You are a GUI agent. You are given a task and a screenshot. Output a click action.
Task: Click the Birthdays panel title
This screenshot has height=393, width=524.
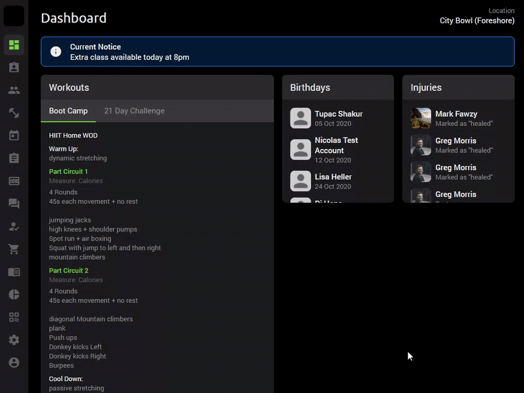tap(310, 87)
